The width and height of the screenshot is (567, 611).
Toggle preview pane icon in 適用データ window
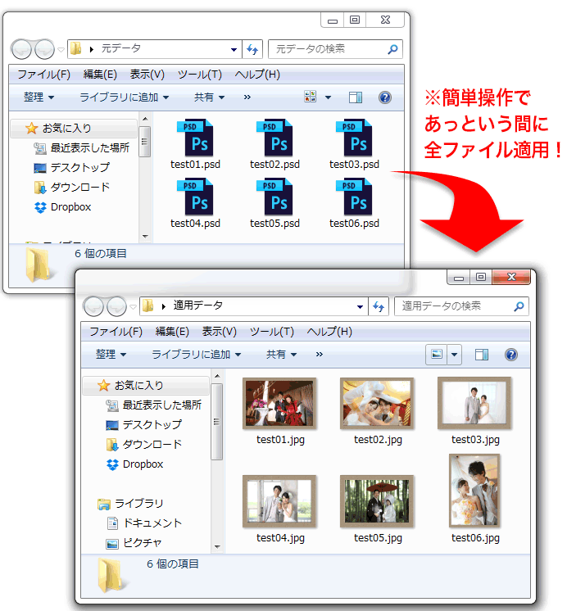coord(482,354)
